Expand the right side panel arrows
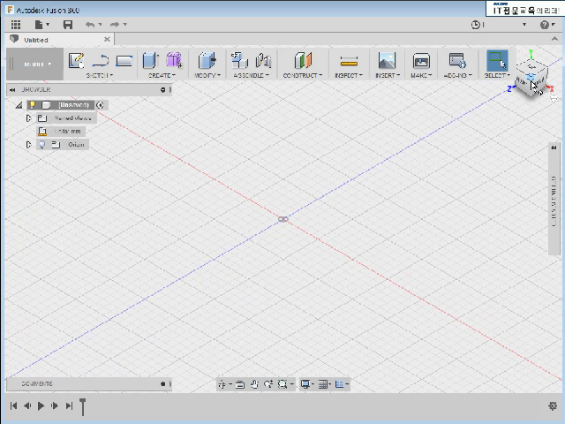The height and width of the screenshot is (424, 565). pos(554,148)
